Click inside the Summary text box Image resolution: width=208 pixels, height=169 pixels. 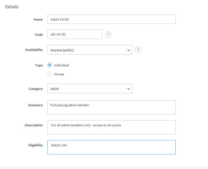[111, 107]
